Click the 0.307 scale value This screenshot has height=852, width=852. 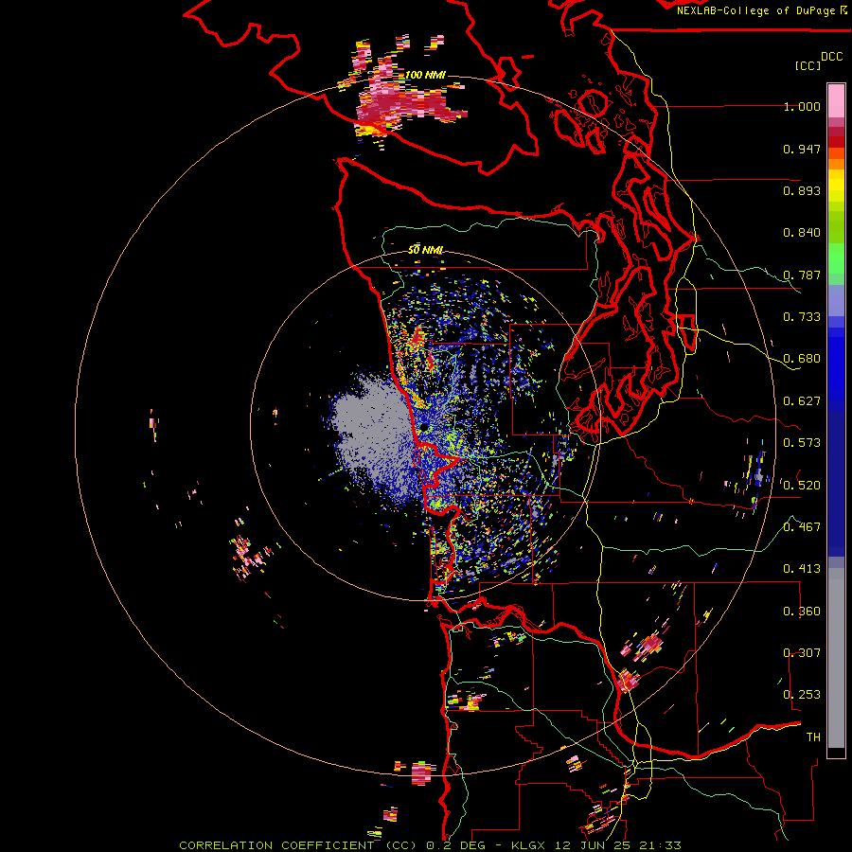[802, 653]
